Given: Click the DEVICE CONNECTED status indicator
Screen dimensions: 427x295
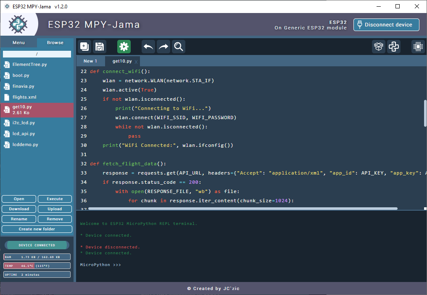Looking at the screenshot, I should point(37,245).
